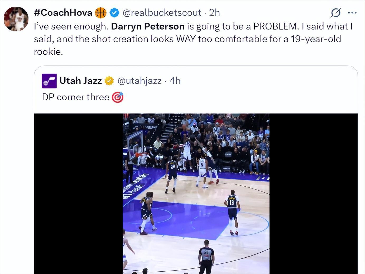Viewport: 365px width, 274px height.
Task: Open #CoachHova profile avatar
Action: click(x=16, y=19)
